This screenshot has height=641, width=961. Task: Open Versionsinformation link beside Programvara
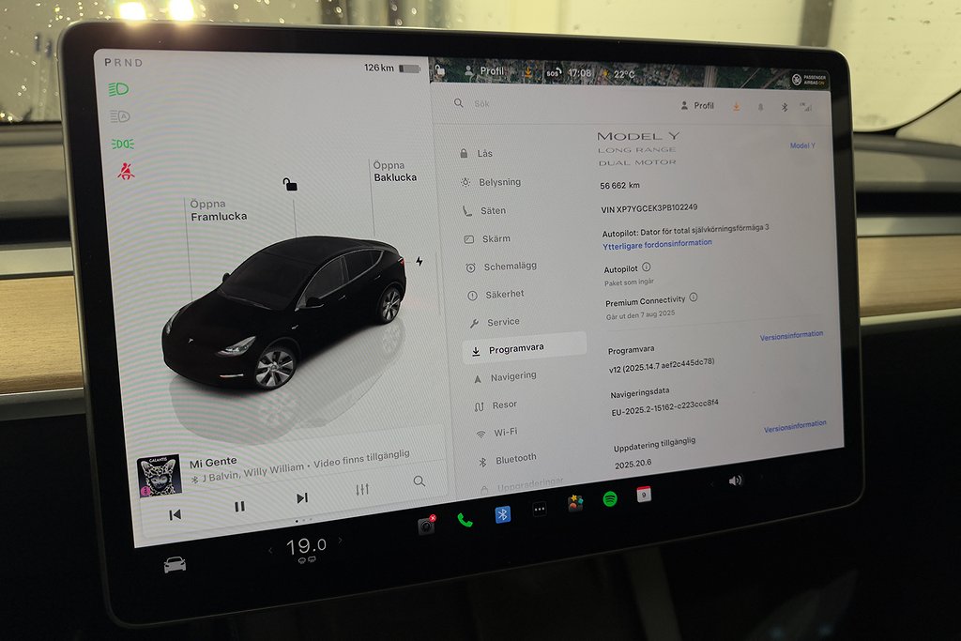point(791,336)
